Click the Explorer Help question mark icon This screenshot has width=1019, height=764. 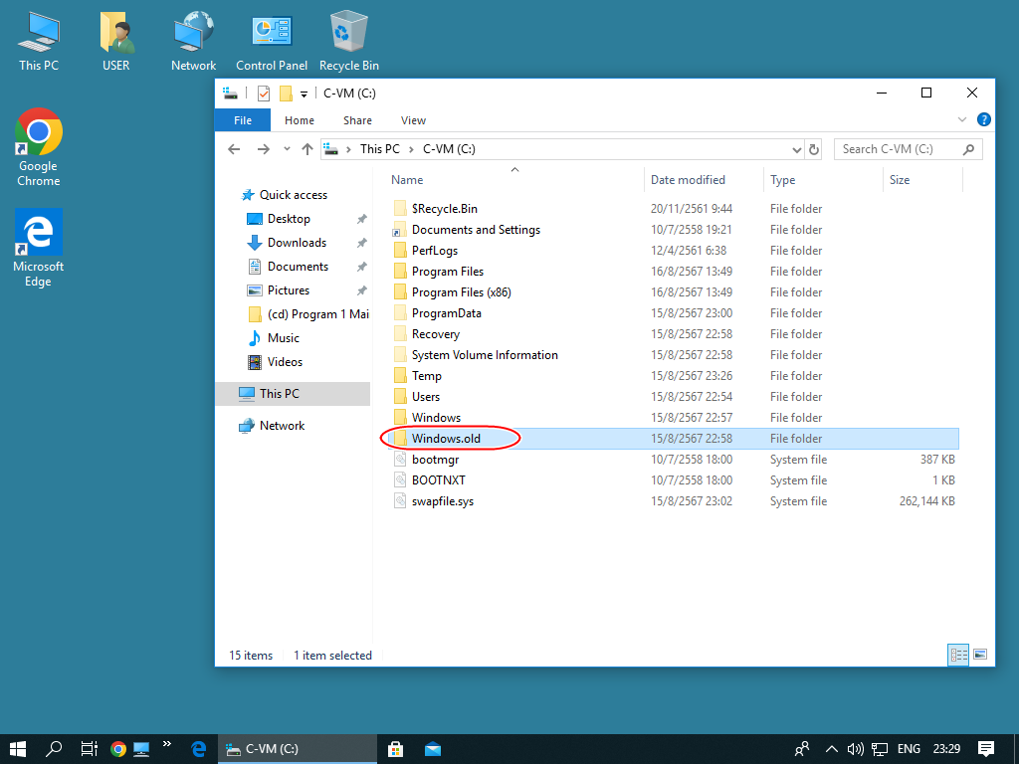click(x=983, y=120)
